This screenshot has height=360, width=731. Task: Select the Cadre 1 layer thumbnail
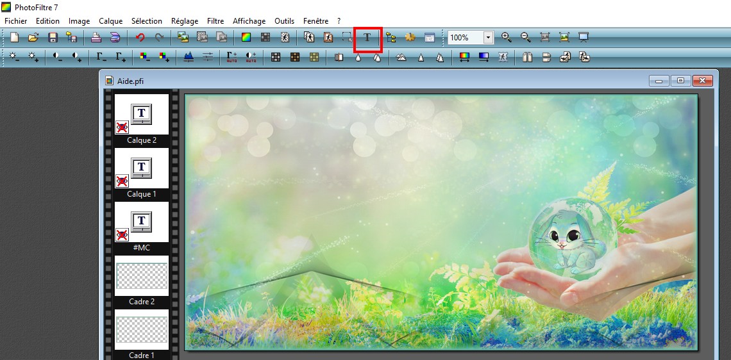142,330
